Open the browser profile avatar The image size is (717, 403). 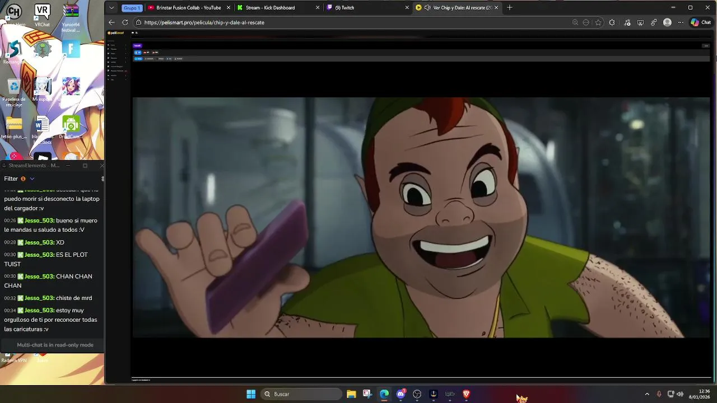pos(667,22)
